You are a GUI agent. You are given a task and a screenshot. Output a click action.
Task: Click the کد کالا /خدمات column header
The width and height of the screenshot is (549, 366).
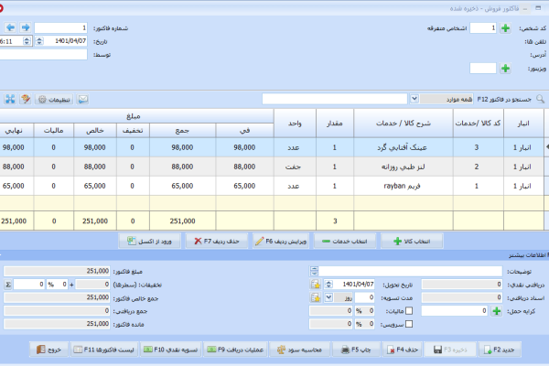tap(479, 124)
